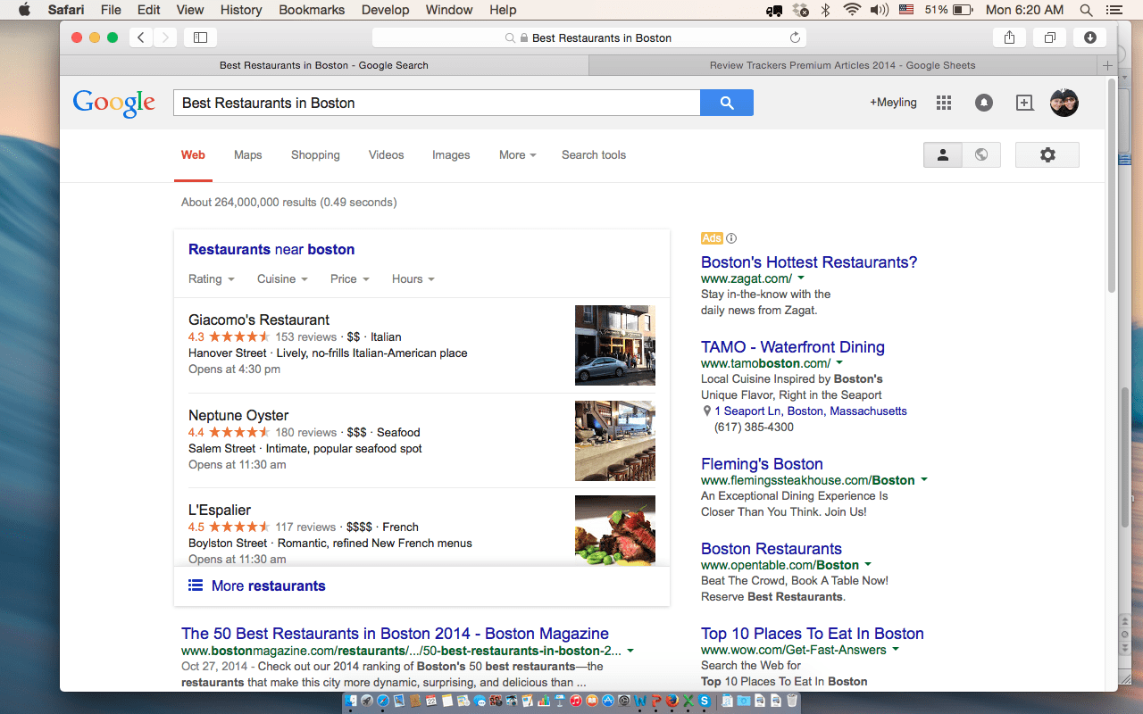Click the Safari address bar
Image resolution: width=1143 pixels, height=714 pixels.
tap(589, 37)
